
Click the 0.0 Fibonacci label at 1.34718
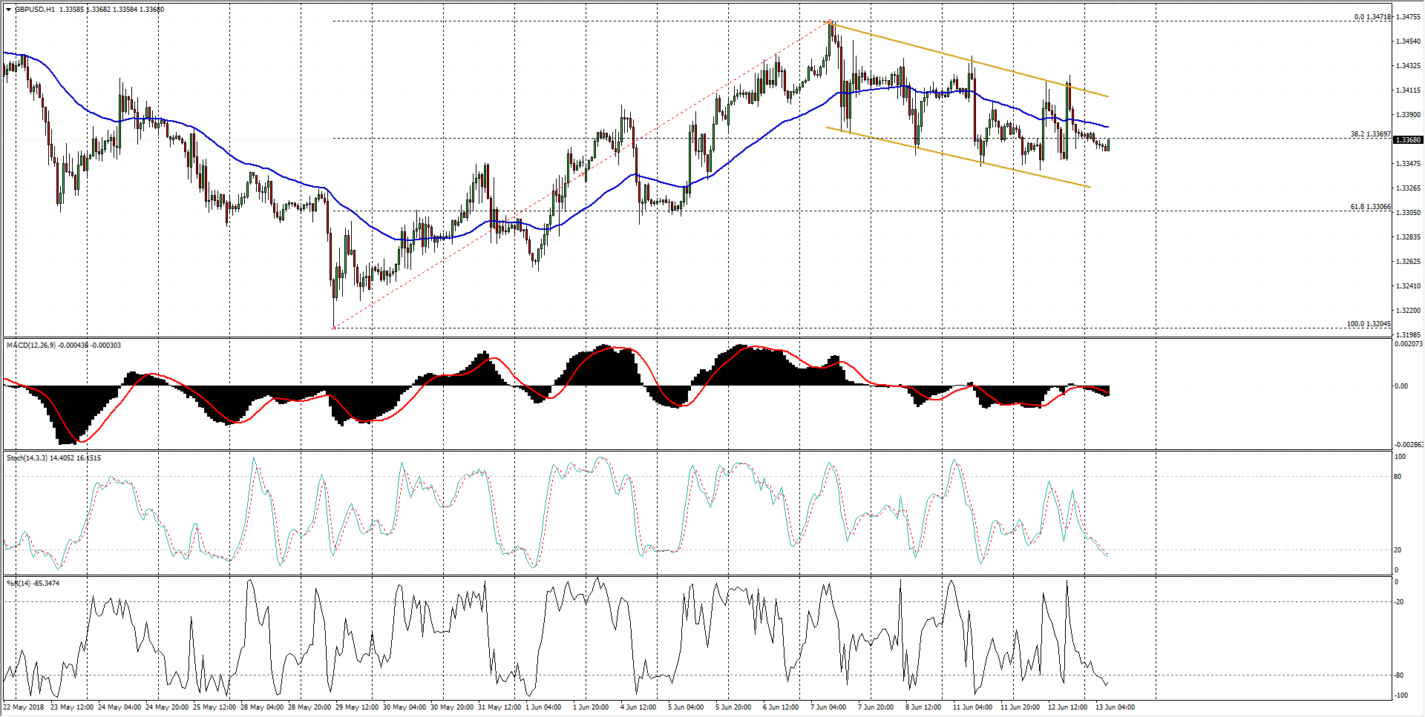coord(1372,16)
